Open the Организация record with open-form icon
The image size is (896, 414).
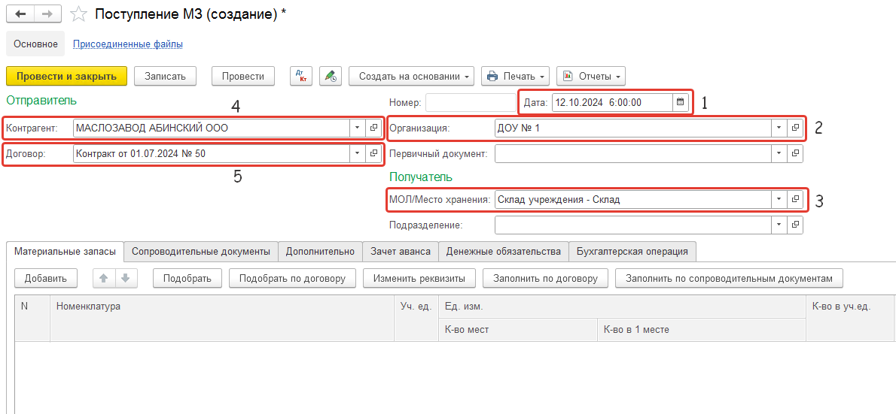point(794,128)
